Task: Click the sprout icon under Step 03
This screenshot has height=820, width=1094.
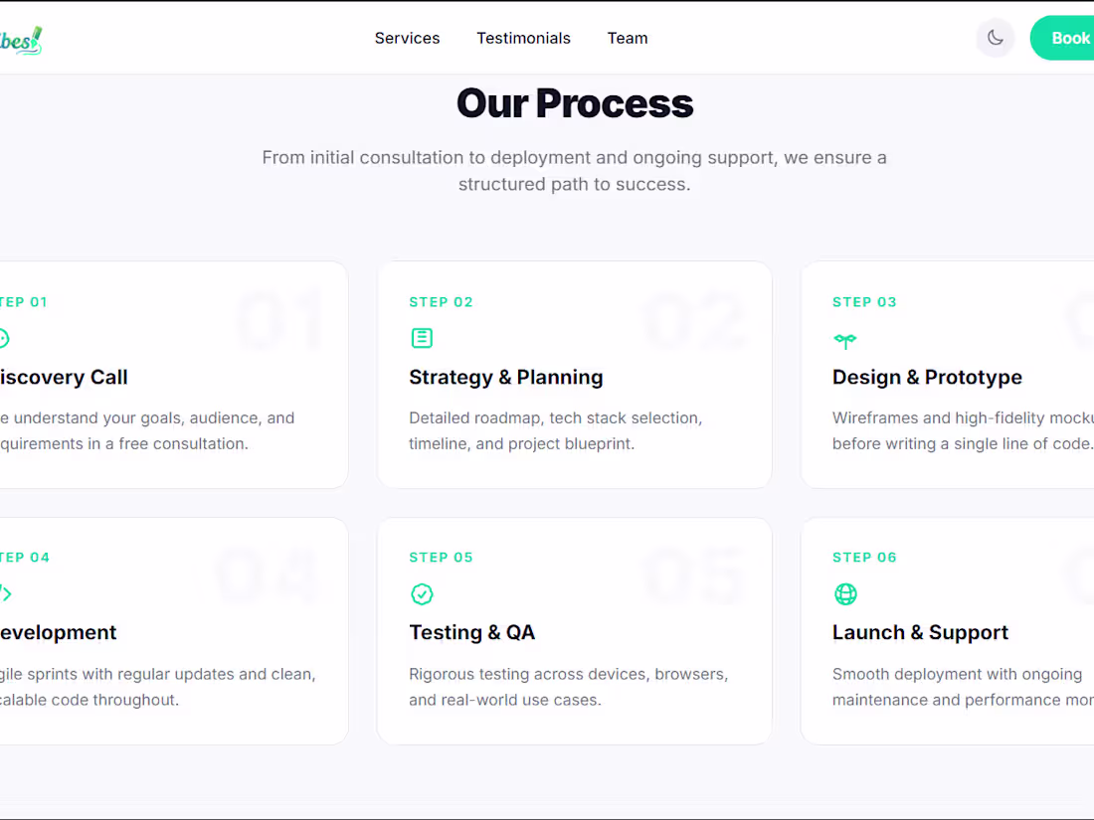Action: (845, 340)
